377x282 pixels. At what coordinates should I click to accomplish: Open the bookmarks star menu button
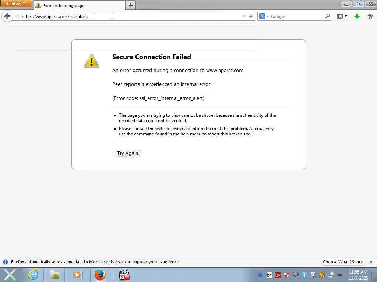coord(342,16)
